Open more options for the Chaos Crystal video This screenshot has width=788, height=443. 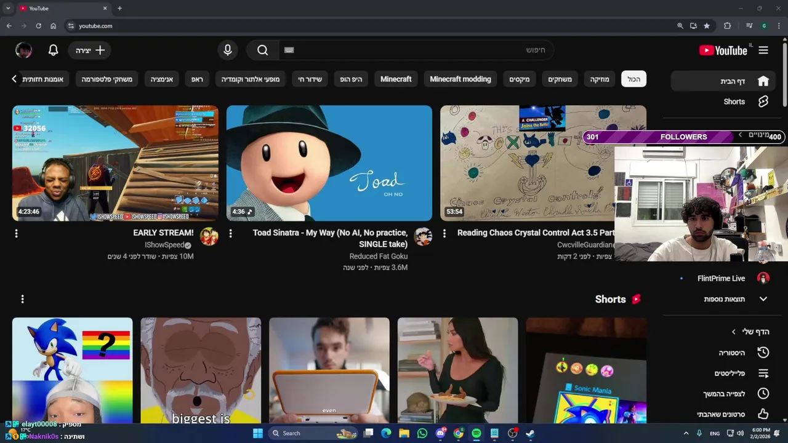(x=444, y=233)
